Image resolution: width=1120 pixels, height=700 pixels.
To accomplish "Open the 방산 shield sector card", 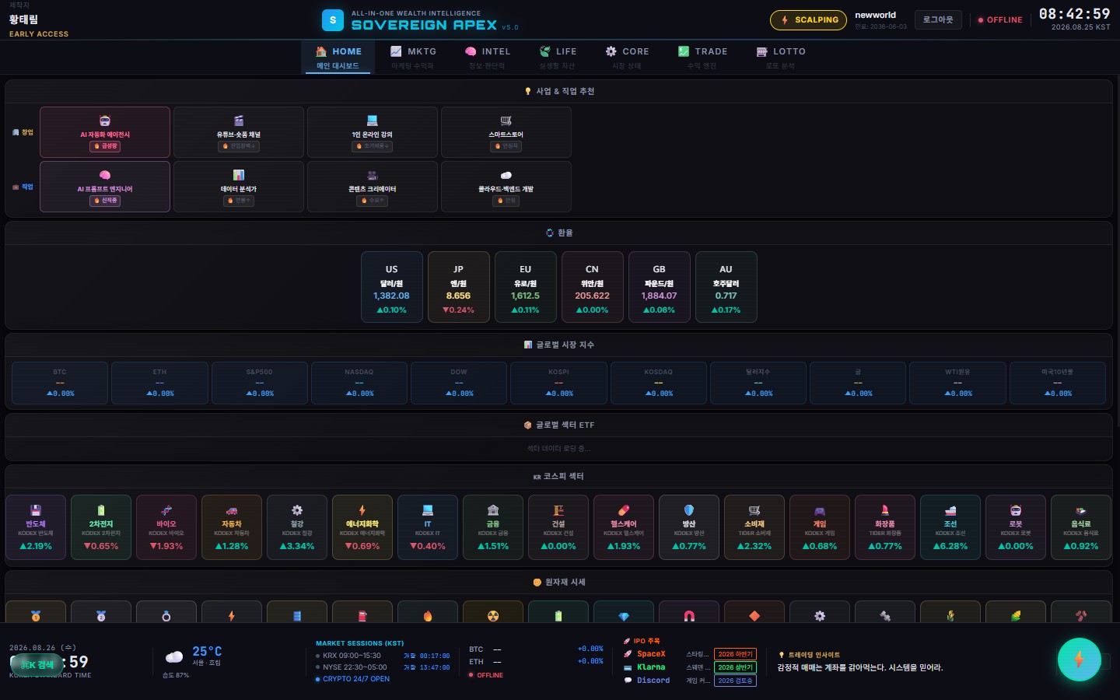I will tap(689, 527).
